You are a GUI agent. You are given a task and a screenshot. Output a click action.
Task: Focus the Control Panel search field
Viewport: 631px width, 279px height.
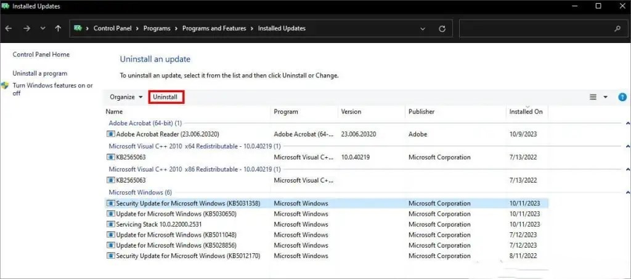pos(542,28)
